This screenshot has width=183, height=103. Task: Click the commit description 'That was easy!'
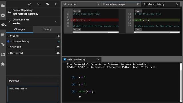pyautogui.click(x=33, y=94)
